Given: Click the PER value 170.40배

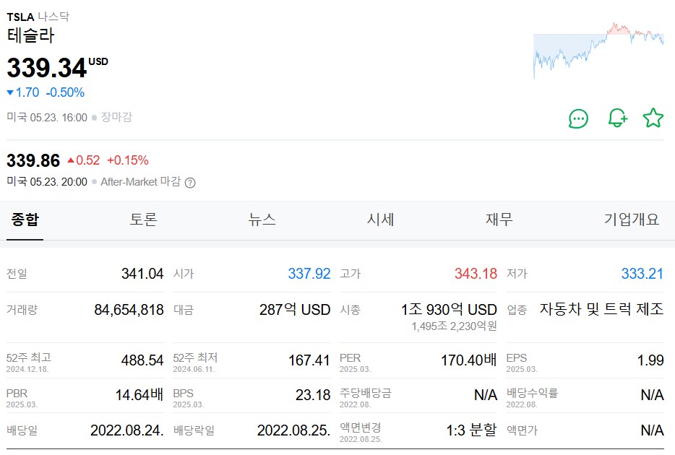Looking at the screenshot, I should click(x=469, y=360).
